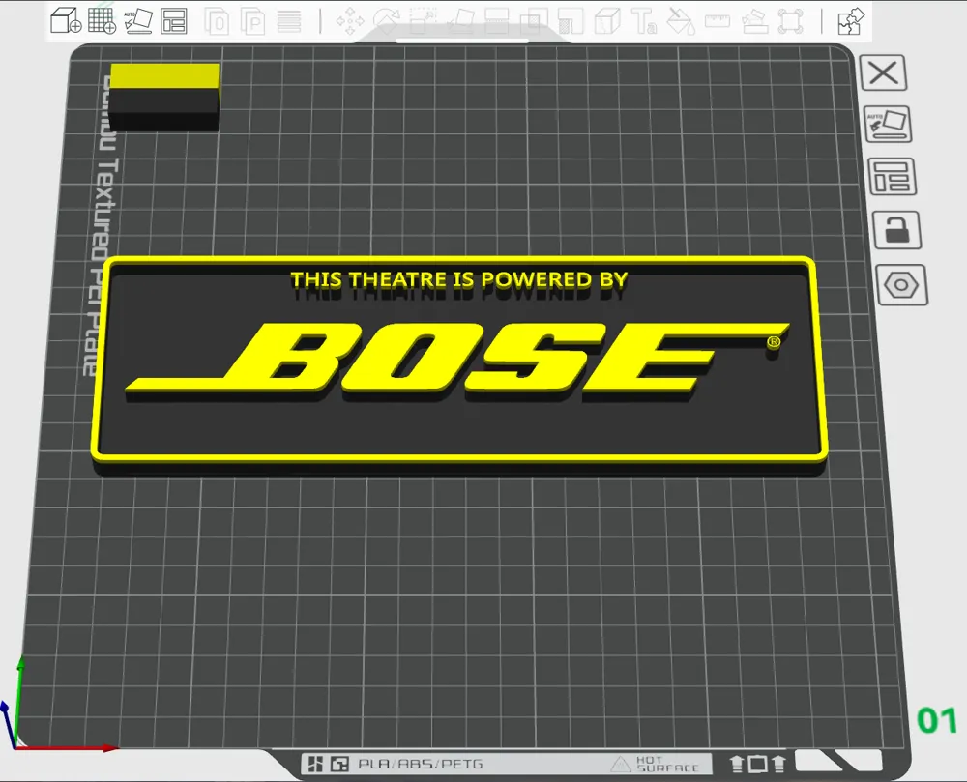967x782 pixels.
Task: Open the Variable Layer Height tool
Action: click(x=288, y=22)
